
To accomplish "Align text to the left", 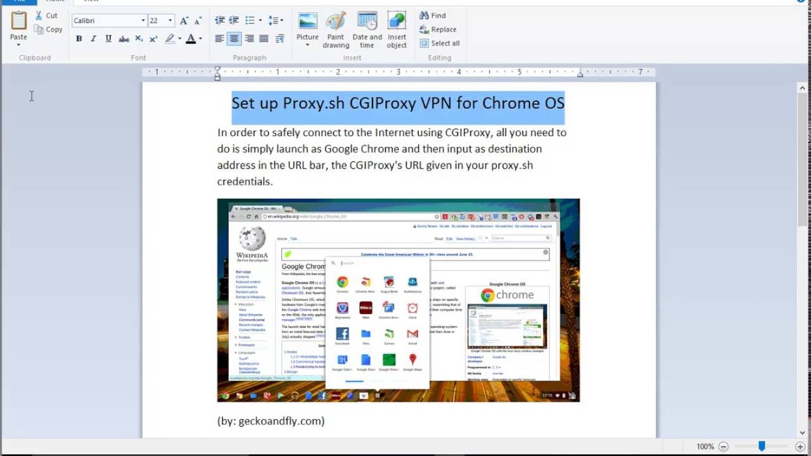I will [219, 39].
